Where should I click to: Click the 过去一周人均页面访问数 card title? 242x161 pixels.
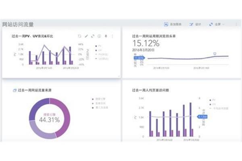(150, 90)
